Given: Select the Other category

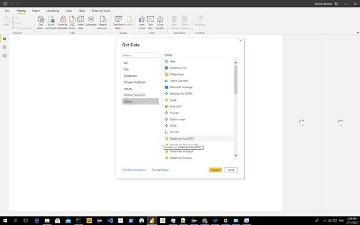Looking at the screenshot, I should pyautogui.click(x=140, y=102).
